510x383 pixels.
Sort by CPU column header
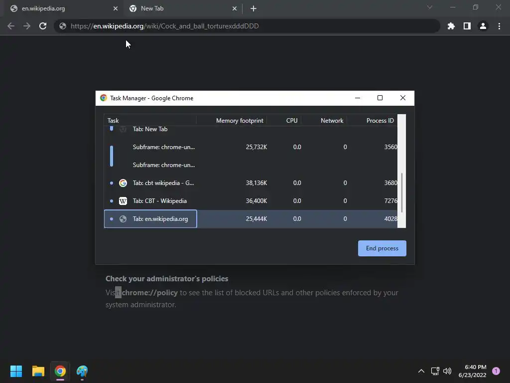click(284, 121)
